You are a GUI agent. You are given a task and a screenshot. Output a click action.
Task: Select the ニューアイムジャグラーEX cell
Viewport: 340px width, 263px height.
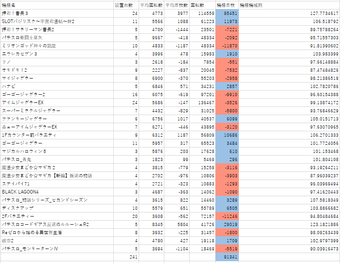(57, 127)
